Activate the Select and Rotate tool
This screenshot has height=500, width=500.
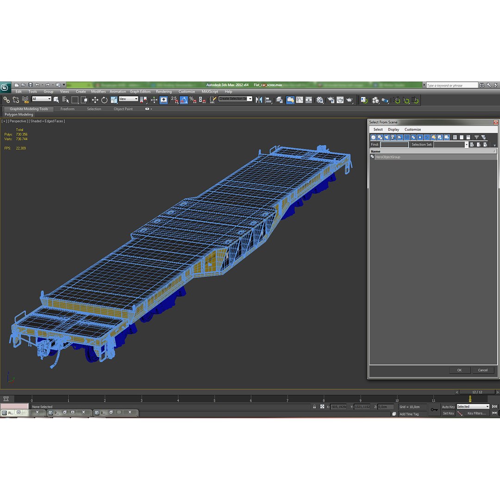pos(104,100)
